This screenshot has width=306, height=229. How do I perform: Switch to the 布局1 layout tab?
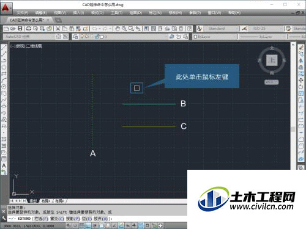[46, 201]
